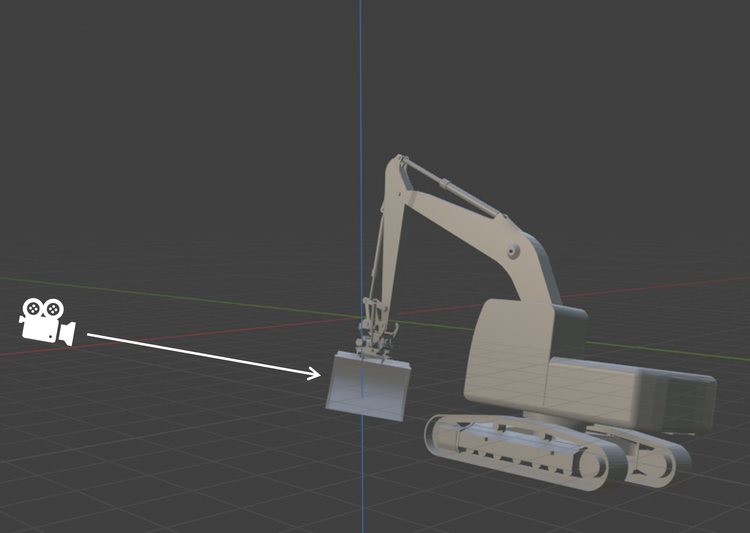This screenshot has height=533, width=750.
Task: Click the top joint connecting boom and stick
Action: pos(399,159)
